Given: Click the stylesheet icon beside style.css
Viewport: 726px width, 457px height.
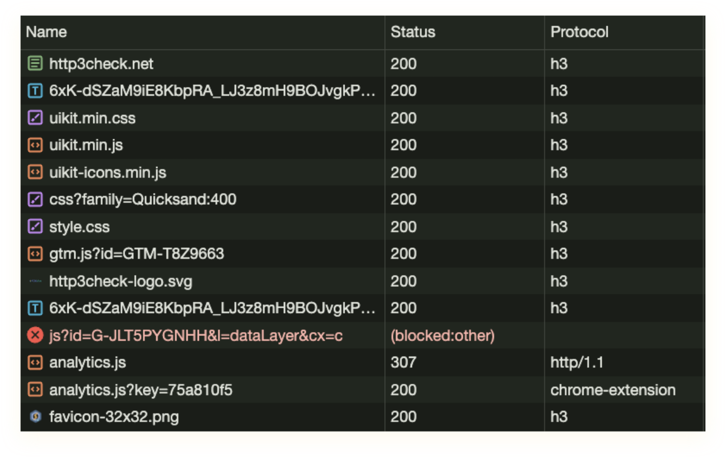Looking at the screenshot, I should pos(35,227).
